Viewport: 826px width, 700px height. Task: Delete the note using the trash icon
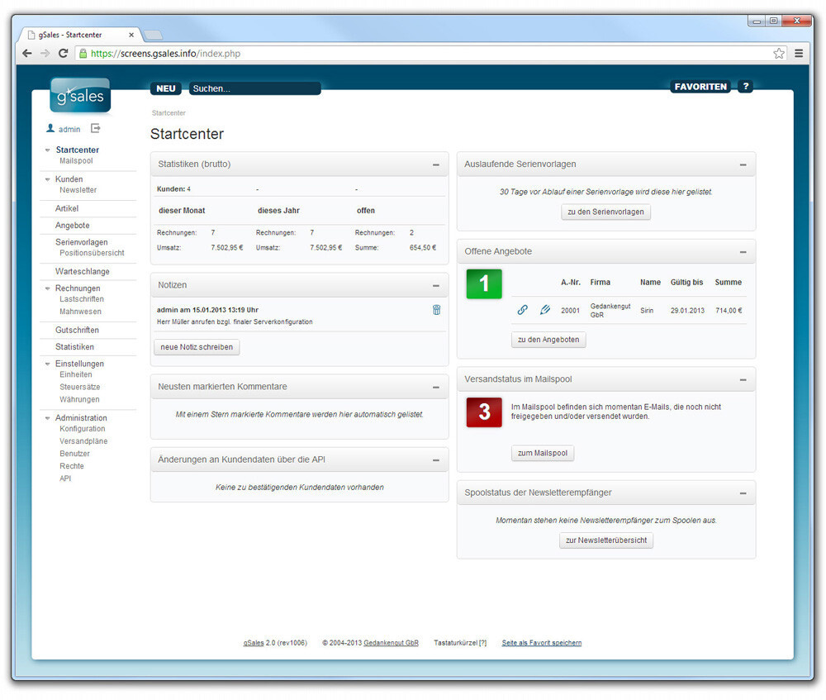coord(436,310)
